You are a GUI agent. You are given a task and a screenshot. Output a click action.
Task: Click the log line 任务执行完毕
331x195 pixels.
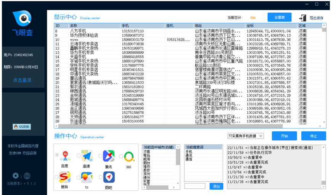[x=250, y=153]
